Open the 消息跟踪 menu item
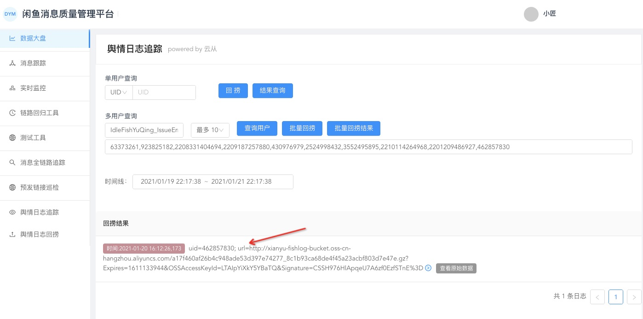 click(45, 63)
